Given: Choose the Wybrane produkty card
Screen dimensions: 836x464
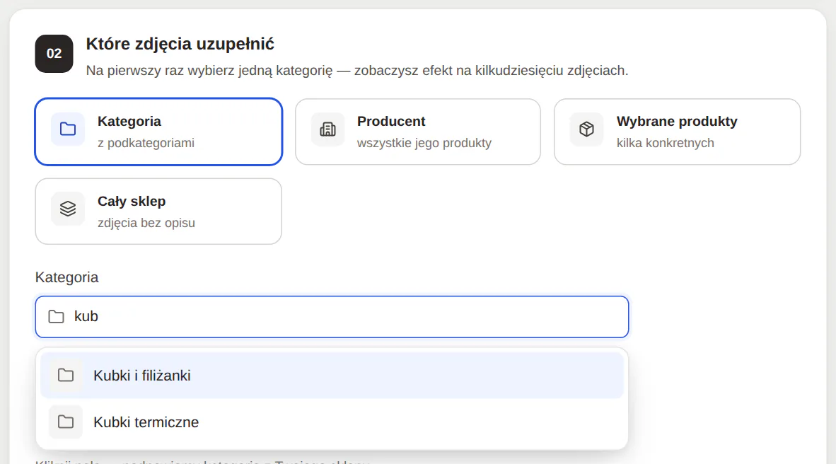Looking at the screenshot, I should coord(677,132).
